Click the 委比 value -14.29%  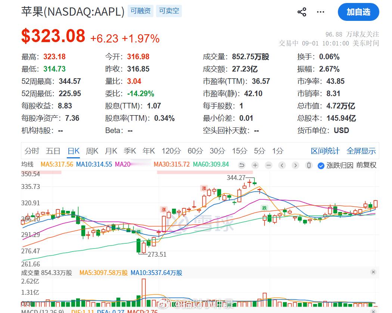(141, 94)
